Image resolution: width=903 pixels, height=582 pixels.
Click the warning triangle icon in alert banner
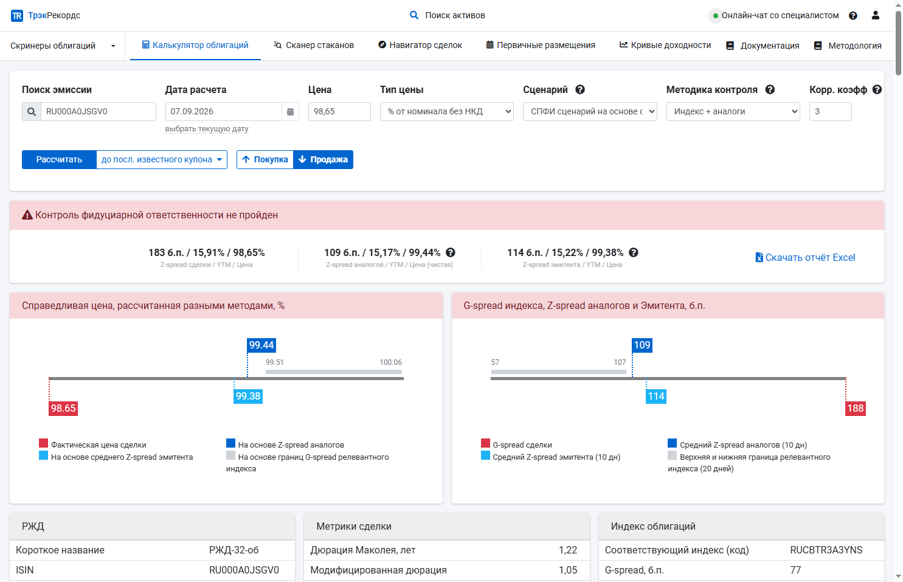coord(27,215)
